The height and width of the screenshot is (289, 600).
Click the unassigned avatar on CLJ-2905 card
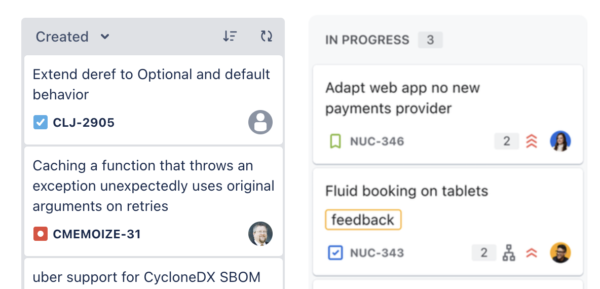(x=260, y=122)
